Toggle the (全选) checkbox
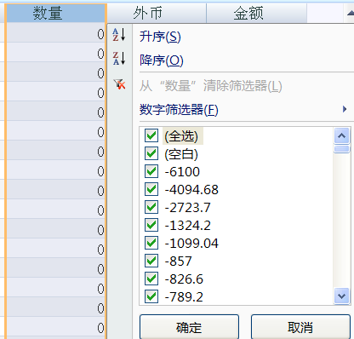 pyautogui.click(x=151, y=135)
